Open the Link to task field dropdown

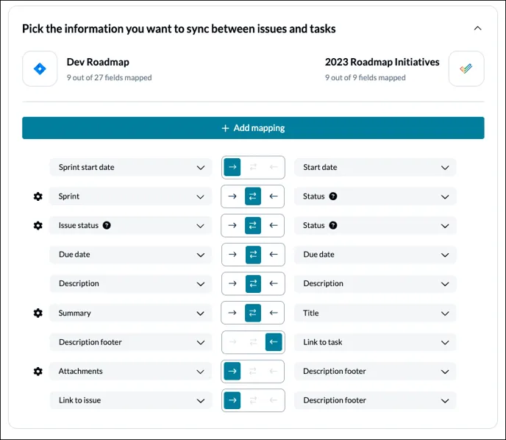tap(375, 342)
